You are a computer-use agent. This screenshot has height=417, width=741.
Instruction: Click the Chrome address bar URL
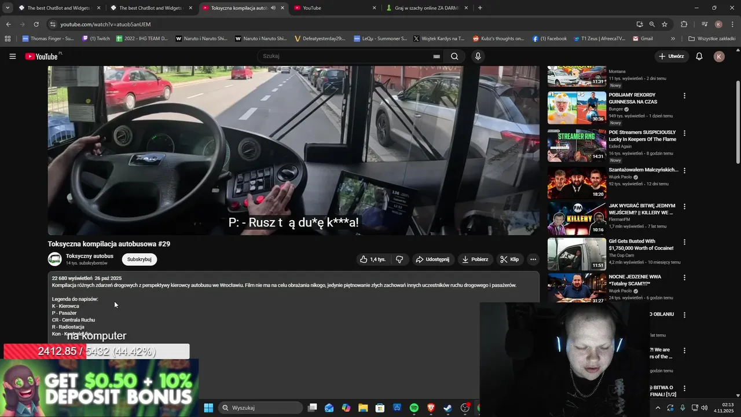105,24
